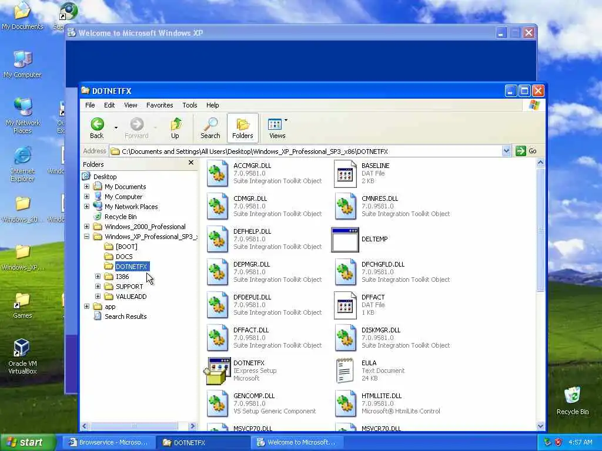Viewport: 602px width, 451px height.
Task: Select the DEPMGR.DLL file icon
Action: [218, 272]
